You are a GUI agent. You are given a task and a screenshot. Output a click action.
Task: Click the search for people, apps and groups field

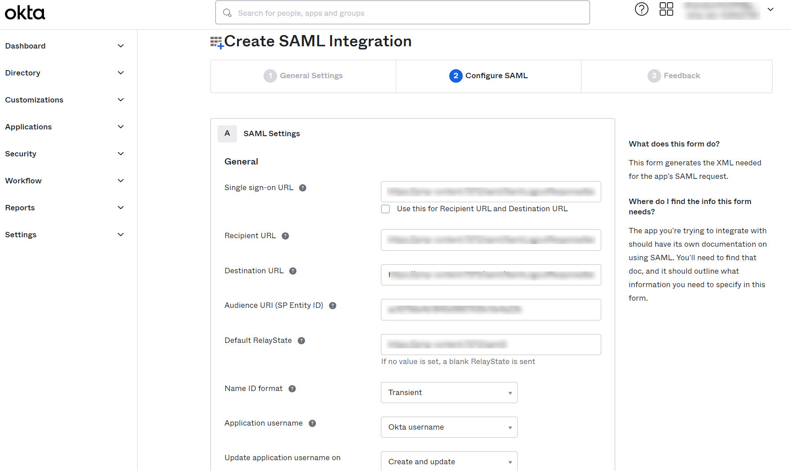pos(402,13)
